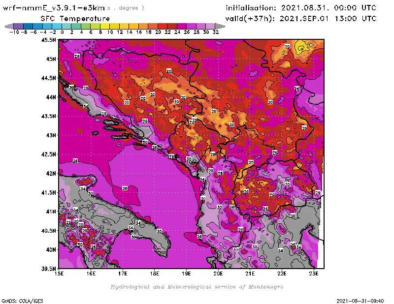Pick the yellow legend swatch between 8 and 10
Image resolution: width=394 pixels, height=304 pixels.
105,26
